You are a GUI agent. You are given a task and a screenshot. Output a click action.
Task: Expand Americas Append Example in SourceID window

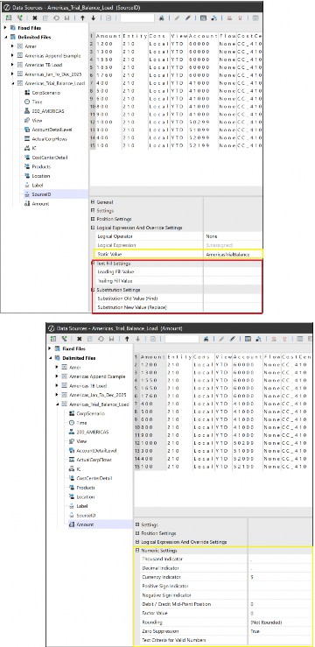[x=12, y=56]
